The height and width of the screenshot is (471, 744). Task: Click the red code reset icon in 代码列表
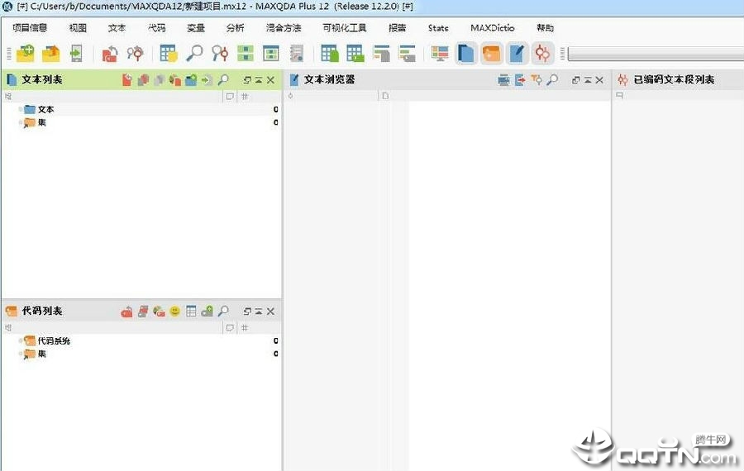pyautogui.click(x=126, y=312)
